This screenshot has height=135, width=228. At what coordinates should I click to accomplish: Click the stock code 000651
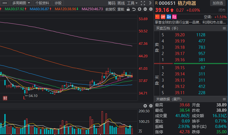click(x=167, y=3)
